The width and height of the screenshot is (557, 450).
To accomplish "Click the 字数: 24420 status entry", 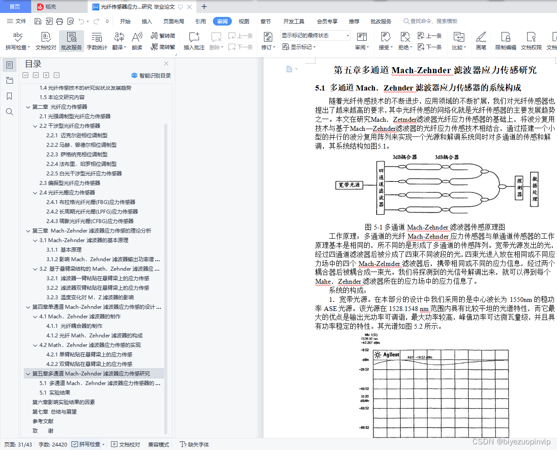I will [53, 444].
